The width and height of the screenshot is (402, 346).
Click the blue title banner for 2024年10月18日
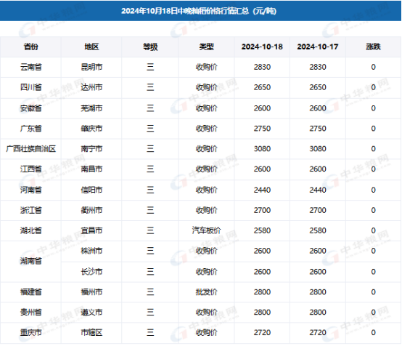[200, 11]
